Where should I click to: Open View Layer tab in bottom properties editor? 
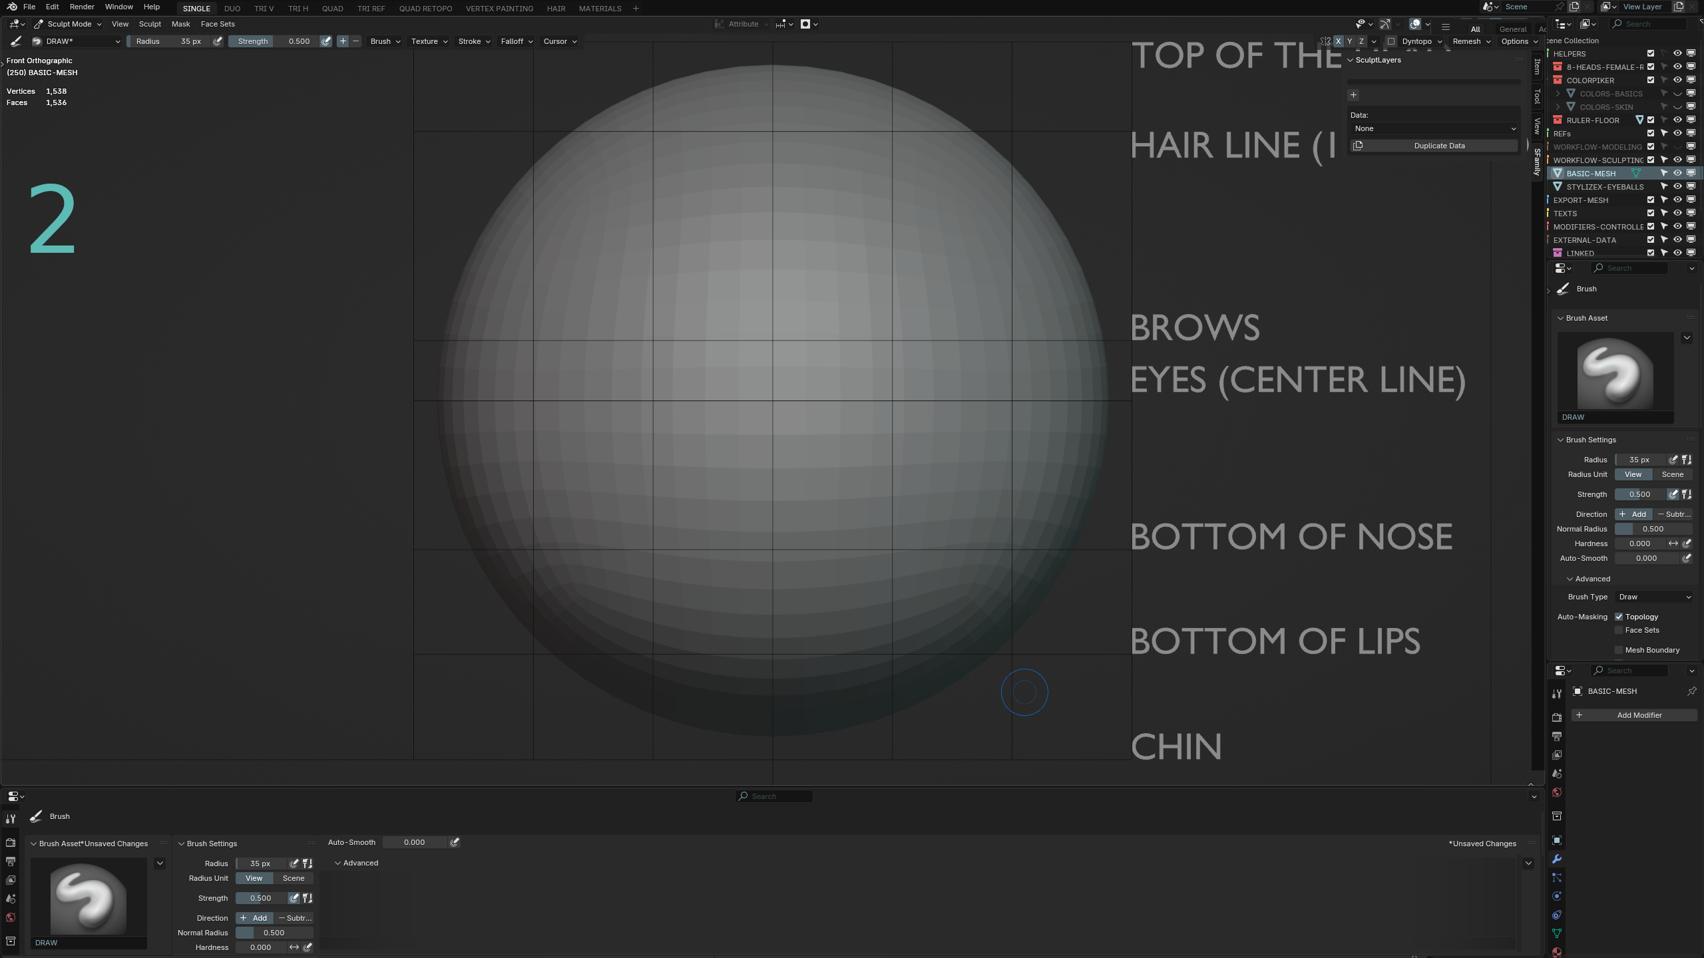tap(11, 880)
